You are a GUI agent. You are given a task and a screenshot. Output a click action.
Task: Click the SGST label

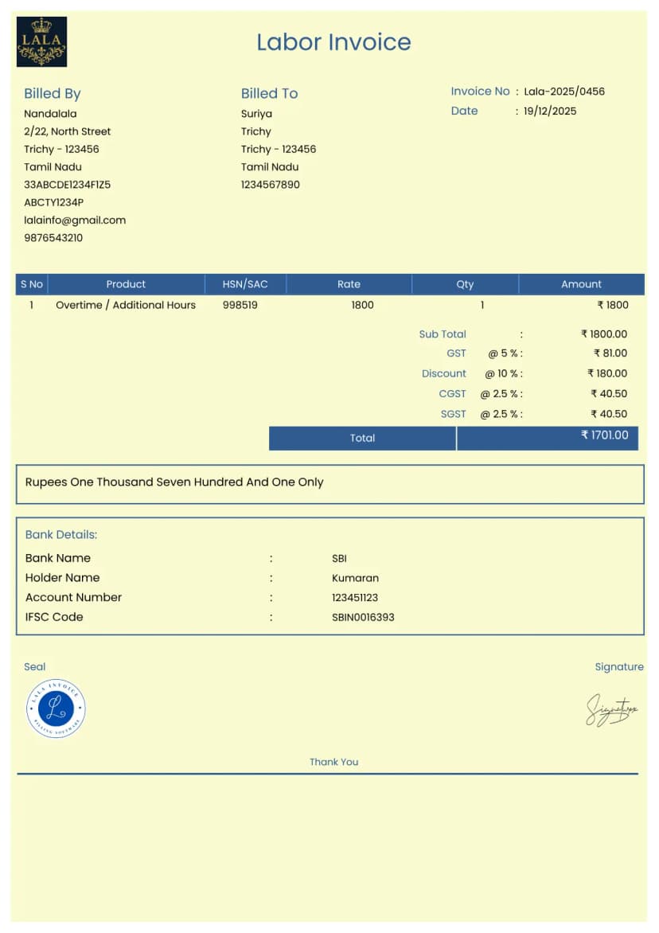[453, 414]
